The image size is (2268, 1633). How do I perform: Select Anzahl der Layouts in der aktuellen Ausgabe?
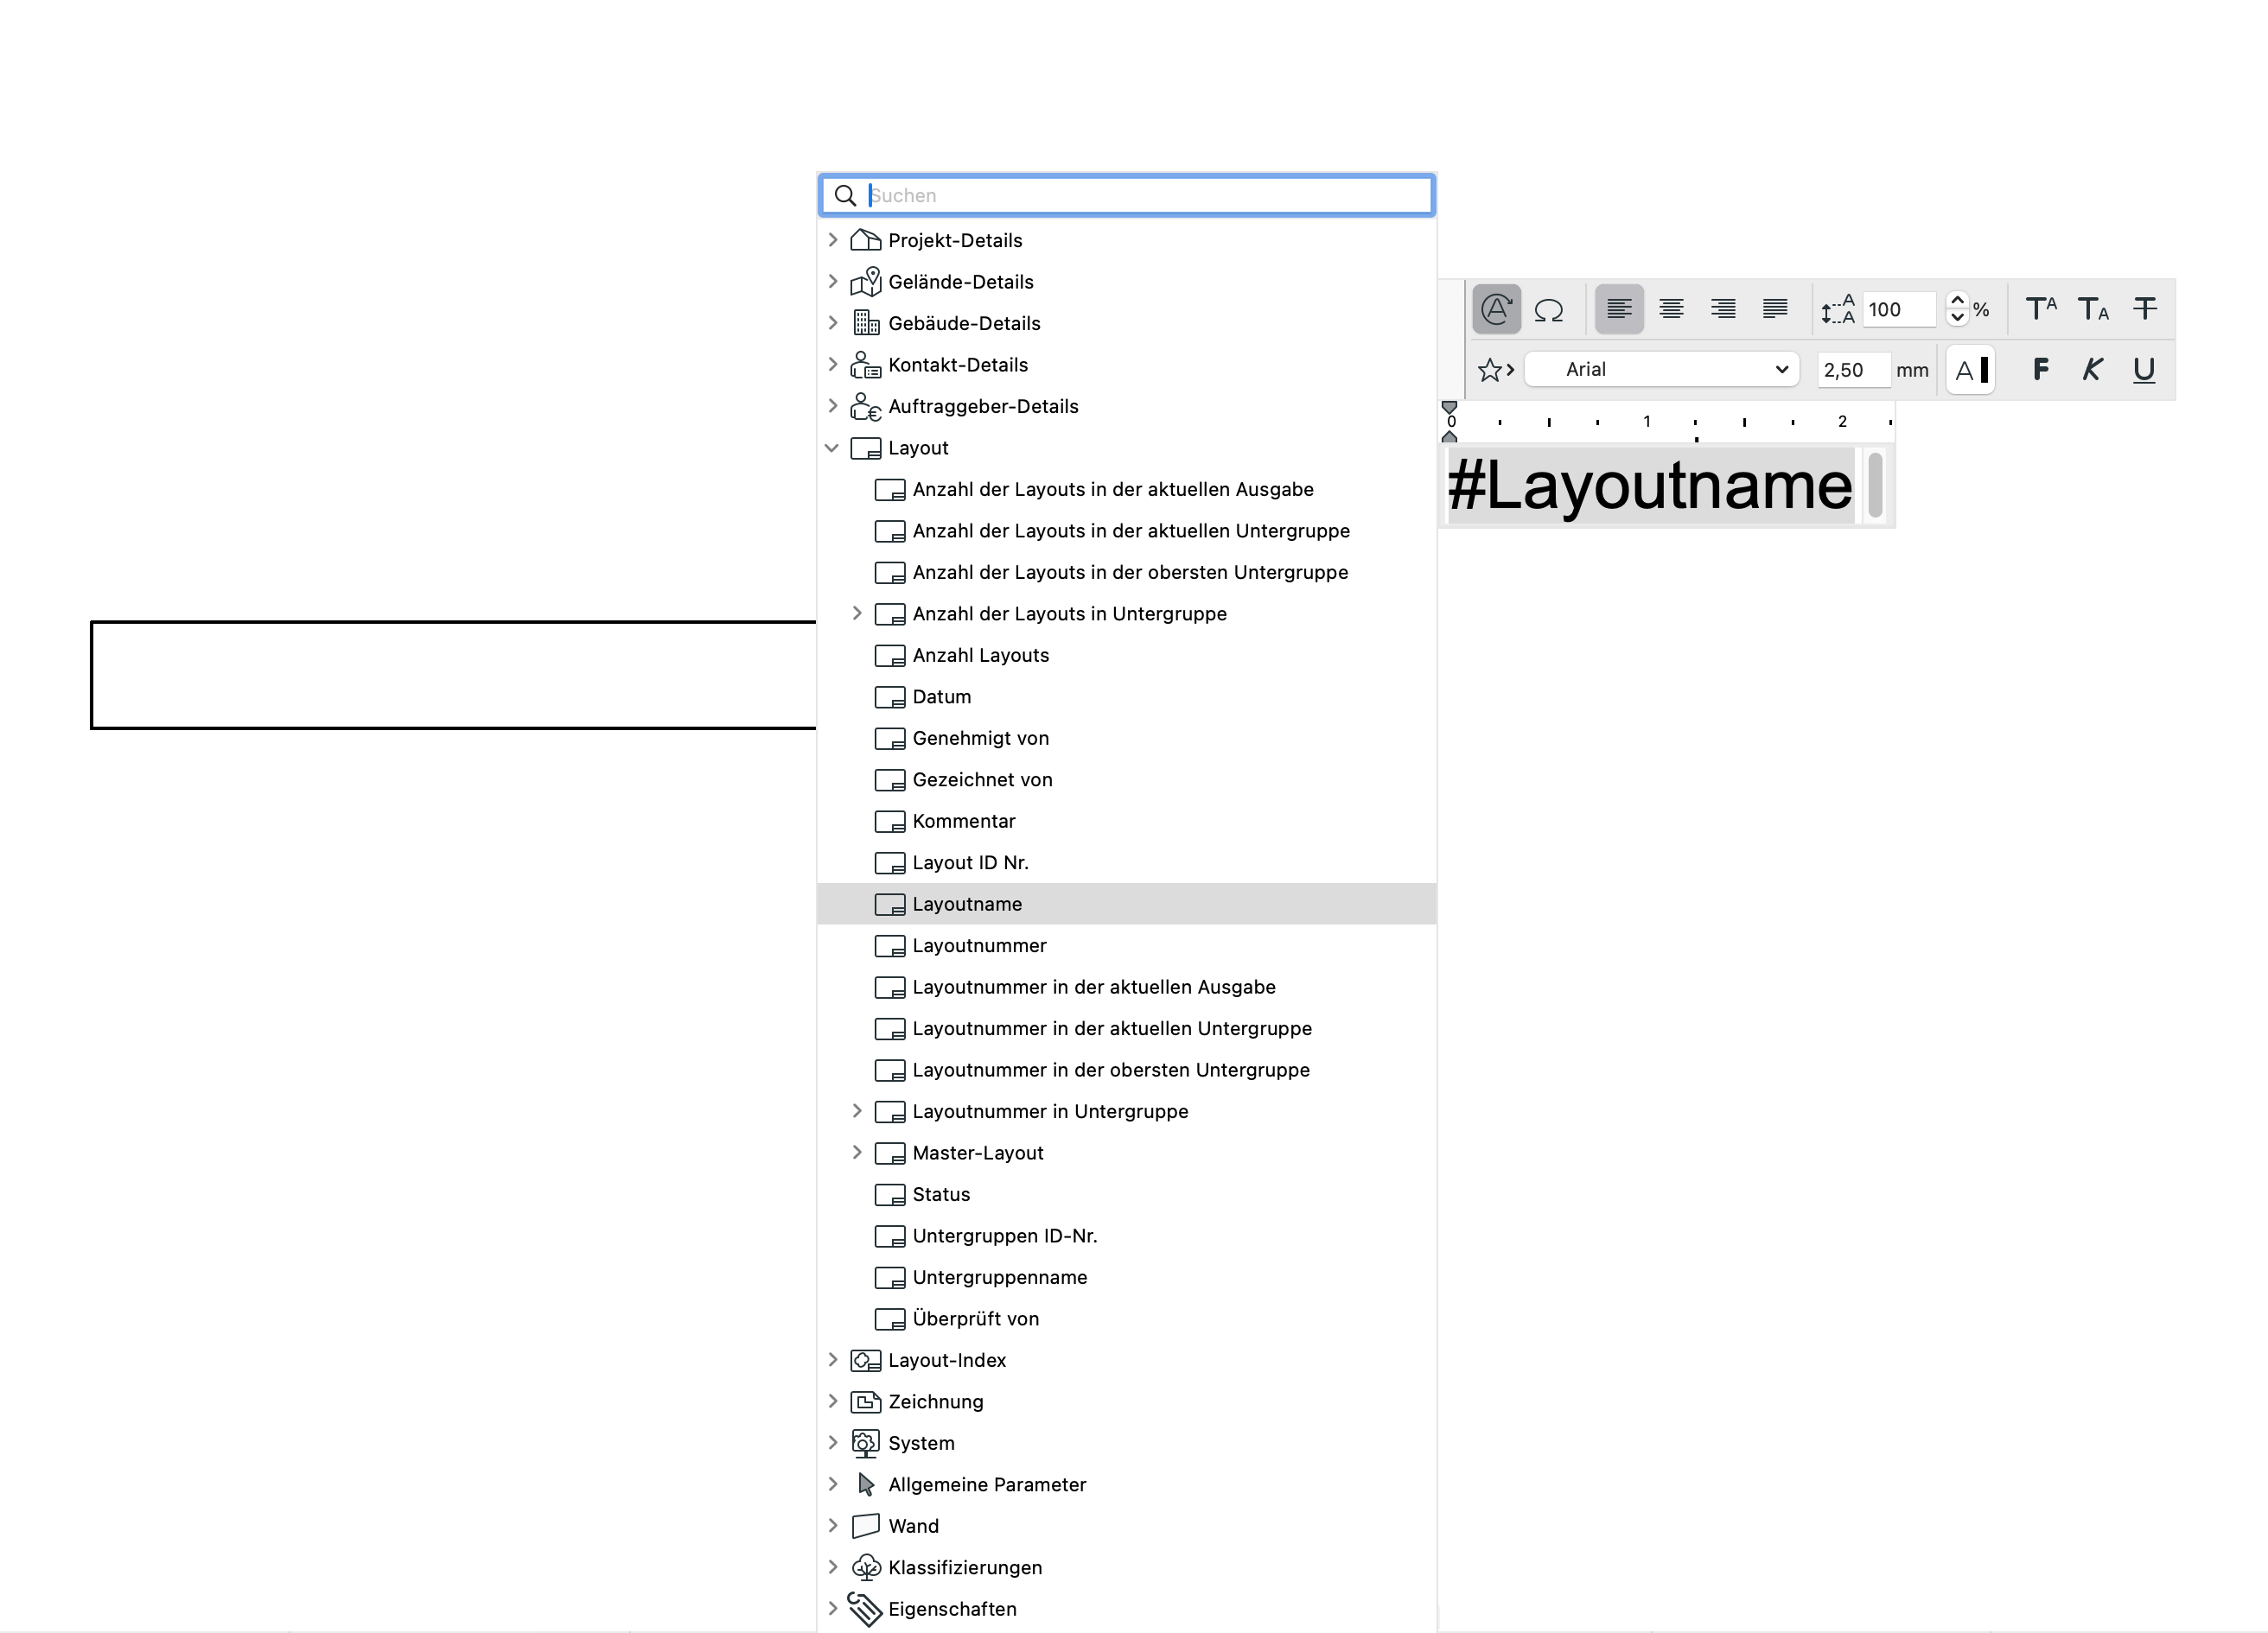point(1113,490)
